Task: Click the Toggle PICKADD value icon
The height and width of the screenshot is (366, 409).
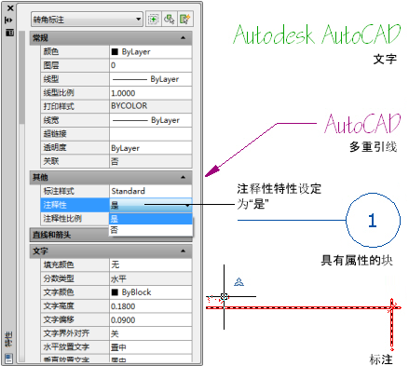Action: (153, 20)
